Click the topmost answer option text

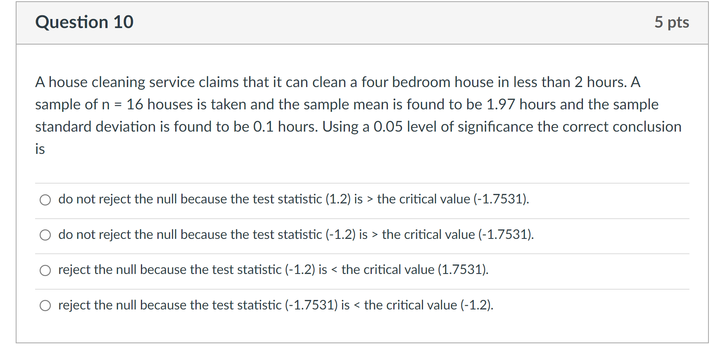(293, 199)
